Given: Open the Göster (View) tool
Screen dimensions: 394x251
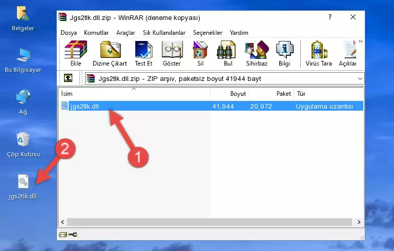Looking at the screenshot, I should click(x=172, y=53).
